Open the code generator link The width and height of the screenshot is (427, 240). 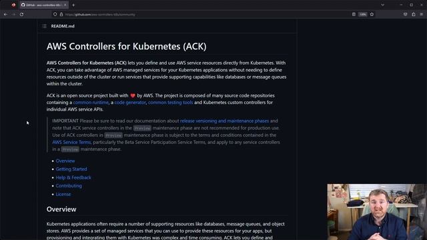[x=130, y=102]
